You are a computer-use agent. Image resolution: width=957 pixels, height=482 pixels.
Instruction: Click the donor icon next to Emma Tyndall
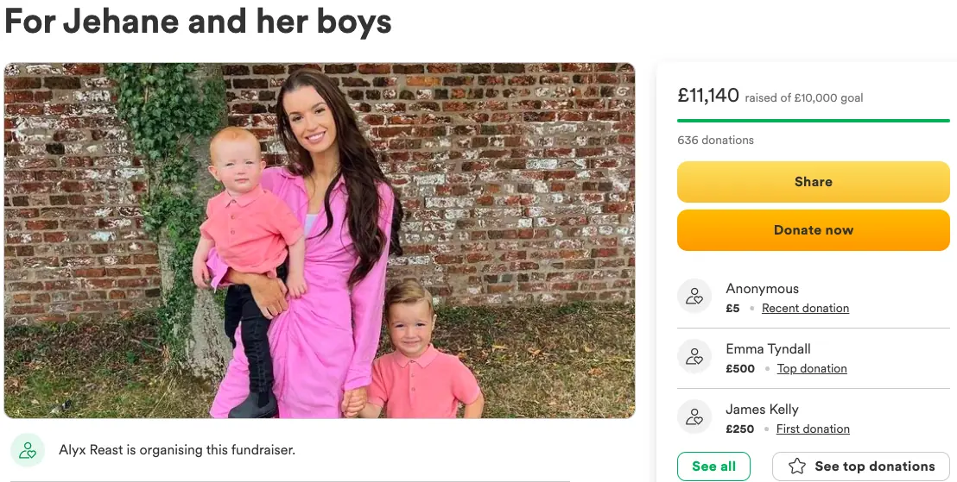(694, 357)
